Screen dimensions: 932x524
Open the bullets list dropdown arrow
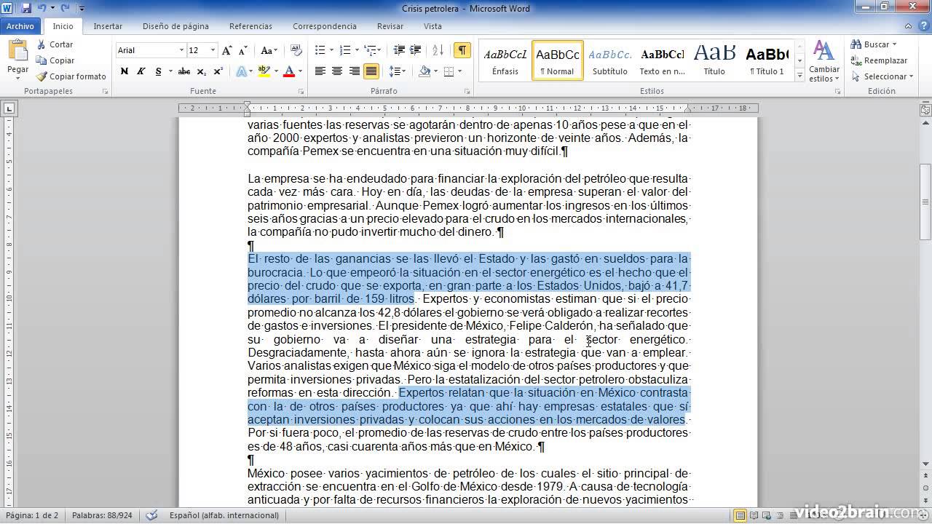[331, 50]
